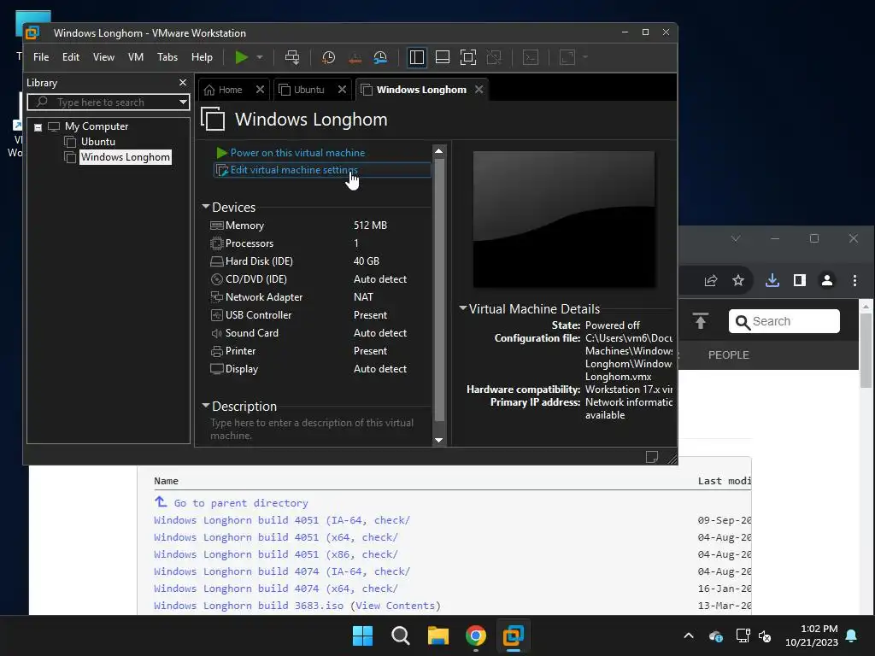Close the Windows Longhorn tab

[479, 89]
